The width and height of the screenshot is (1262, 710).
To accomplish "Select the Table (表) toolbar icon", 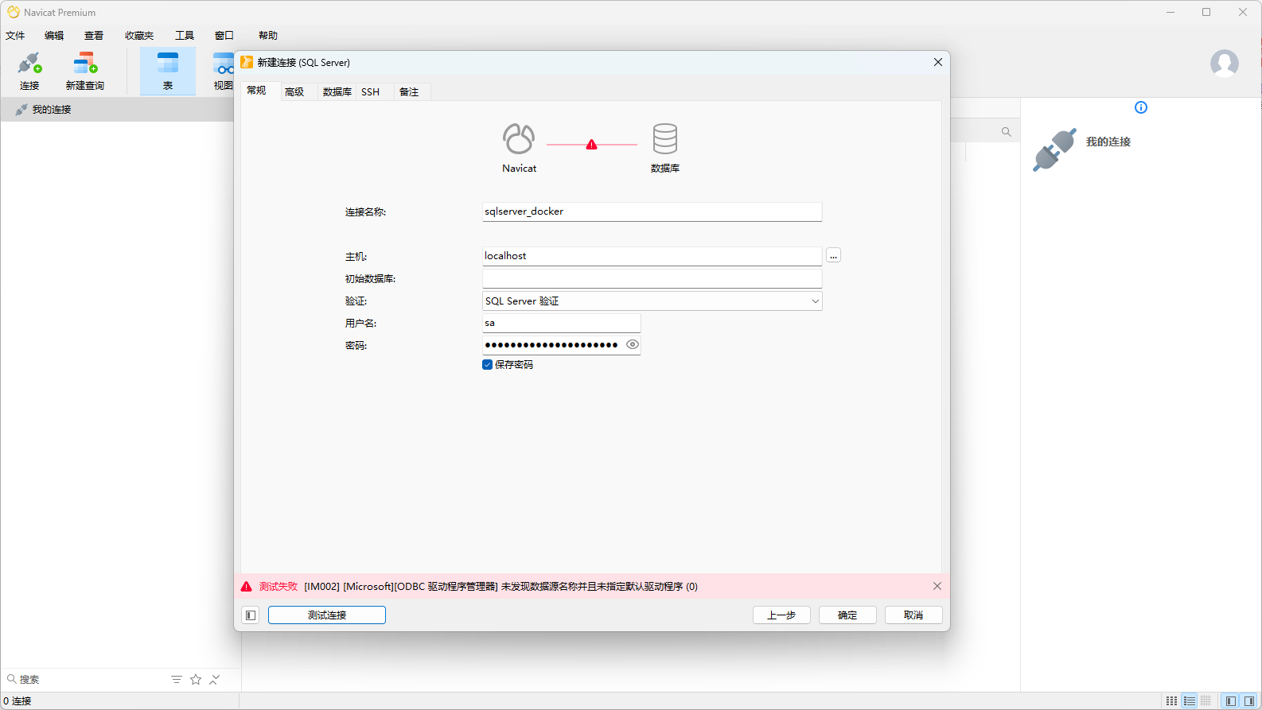I will pyautogui.click(x=168, y=71).
